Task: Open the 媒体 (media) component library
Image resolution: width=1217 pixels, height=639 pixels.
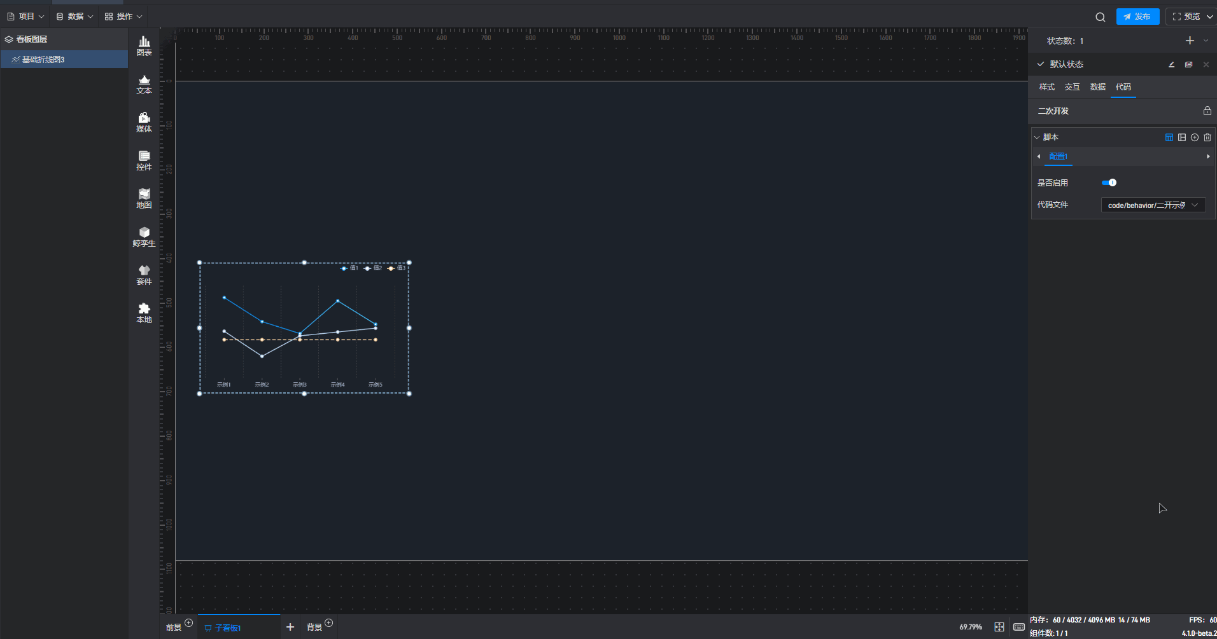Action: click(x=144, y=122)
